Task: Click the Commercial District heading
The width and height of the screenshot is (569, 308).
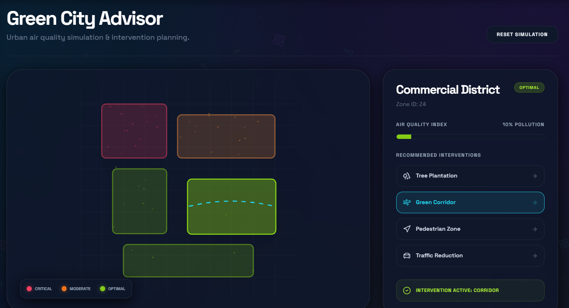Action: (448, 90)
